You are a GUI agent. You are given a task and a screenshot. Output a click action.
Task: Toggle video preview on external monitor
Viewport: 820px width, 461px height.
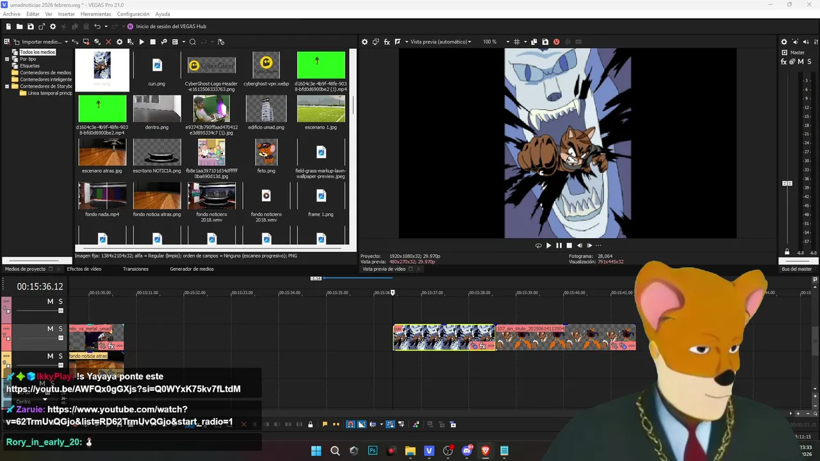point(375,42)
